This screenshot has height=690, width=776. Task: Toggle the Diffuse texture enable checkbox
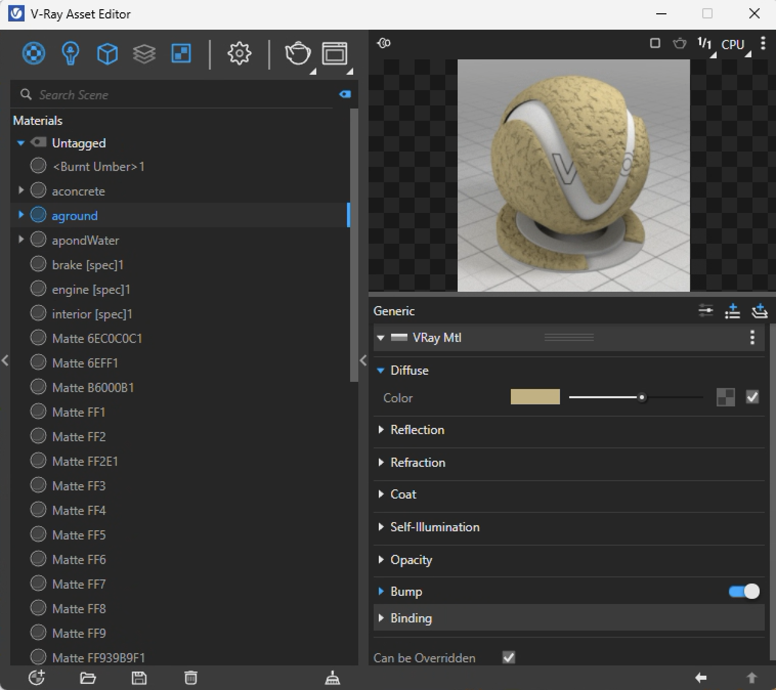point(752,397)
